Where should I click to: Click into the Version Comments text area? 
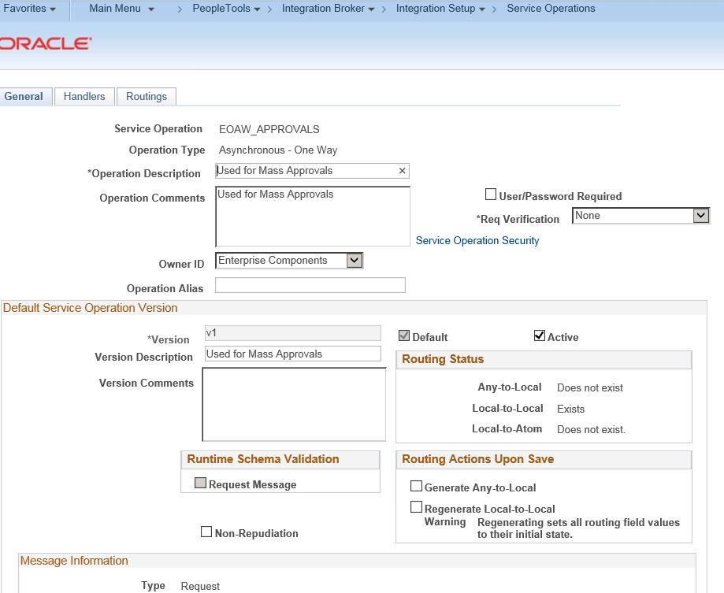pos(294,404)
